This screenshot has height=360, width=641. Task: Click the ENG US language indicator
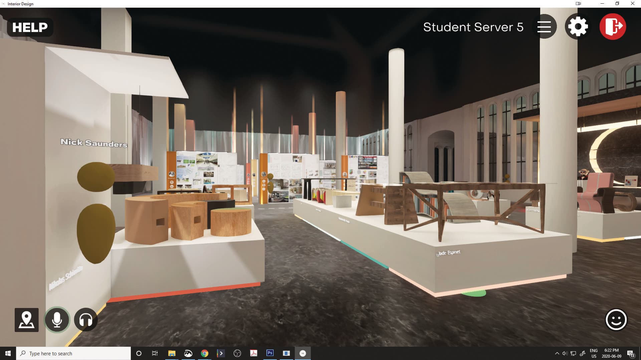pyautogui.click(x=594, y=353)
